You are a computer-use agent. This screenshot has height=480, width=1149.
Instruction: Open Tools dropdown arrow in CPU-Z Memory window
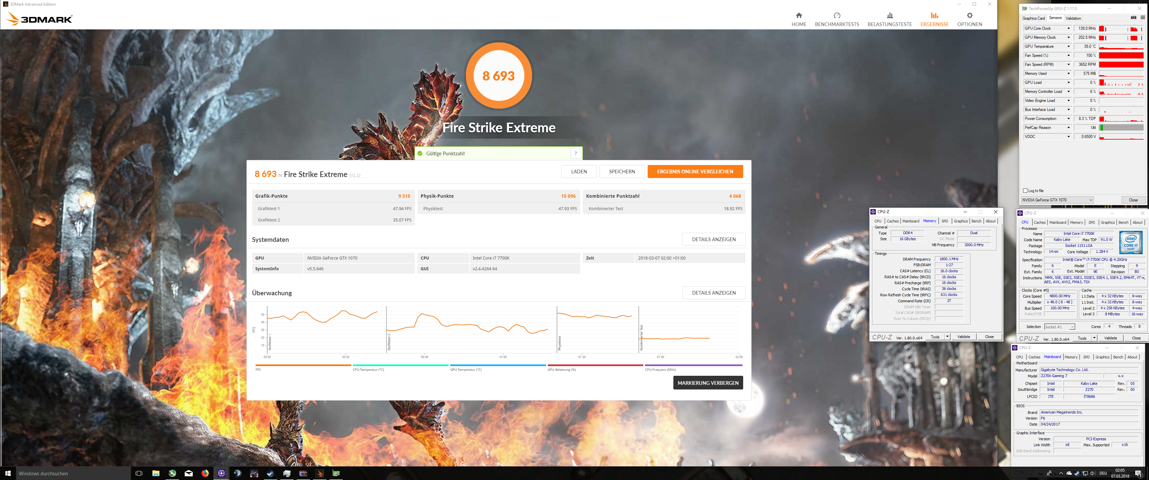pyautogui.click(x=947, y=337)
